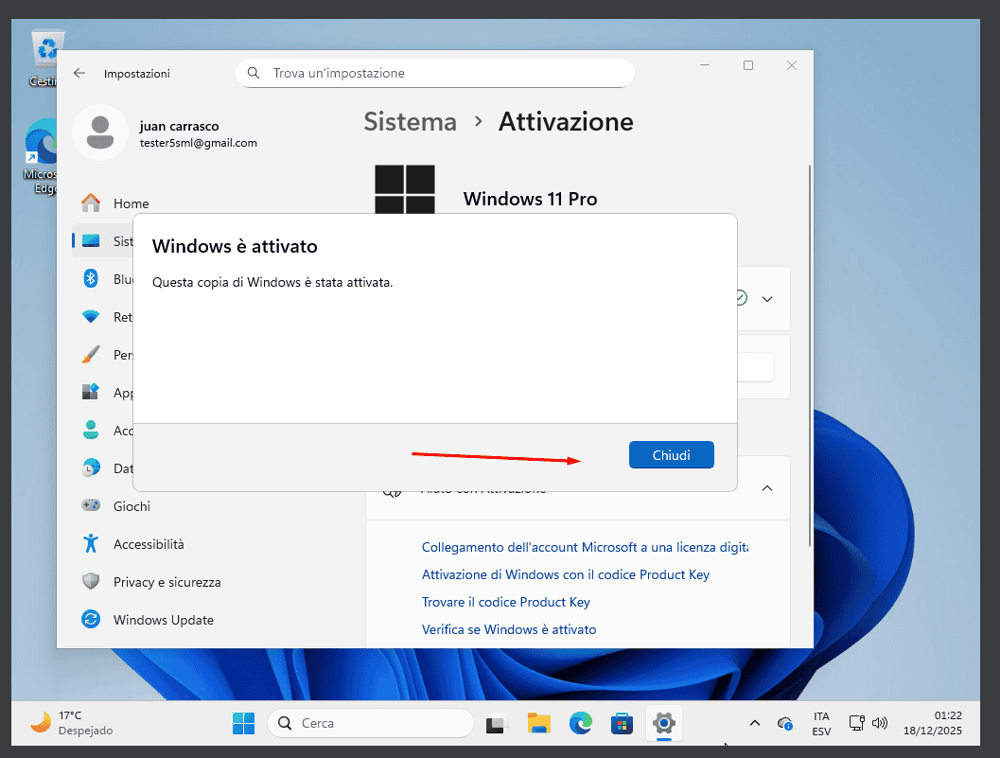Click the Windows Start button
The image size is (1000, 758).
pyautogui.click(x=243, y=723)
